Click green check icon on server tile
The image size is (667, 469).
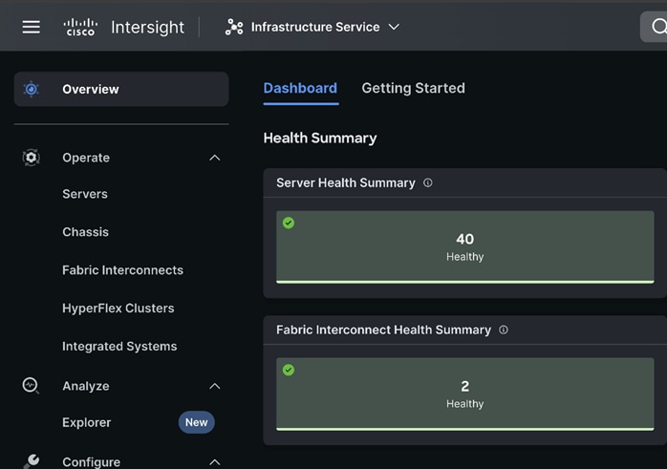[289, 223]
